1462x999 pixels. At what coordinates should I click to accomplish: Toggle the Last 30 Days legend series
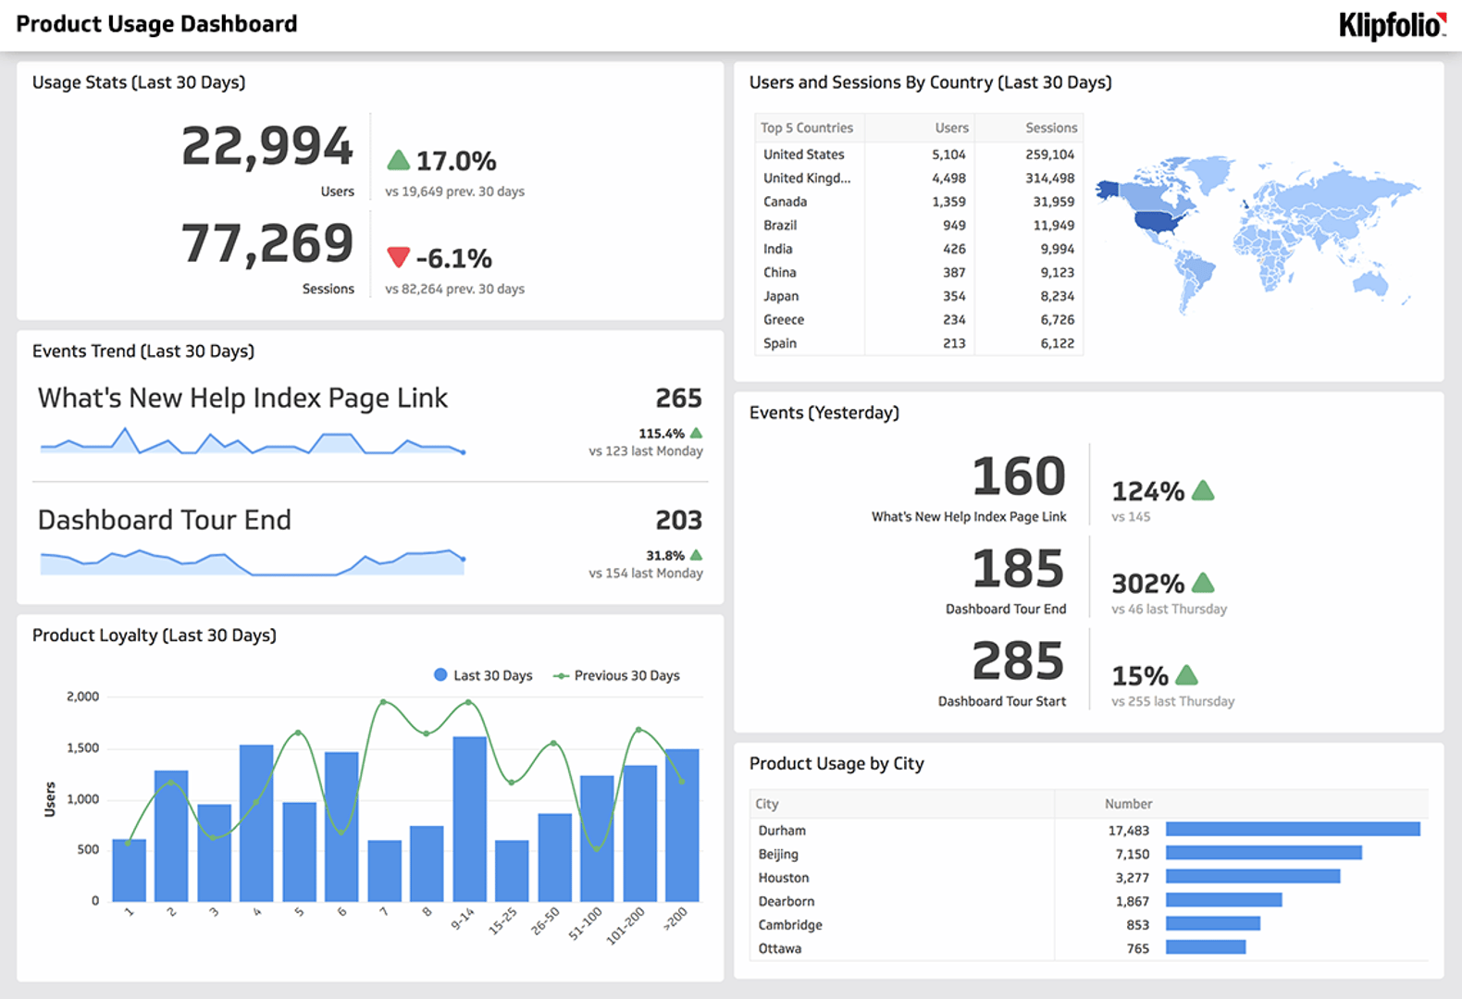(x=483, y=675)
